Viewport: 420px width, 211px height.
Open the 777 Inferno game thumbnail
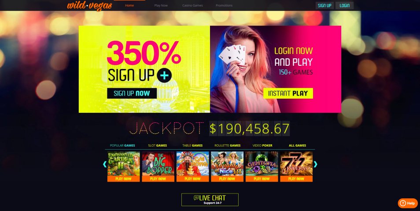tap(296, 164)
